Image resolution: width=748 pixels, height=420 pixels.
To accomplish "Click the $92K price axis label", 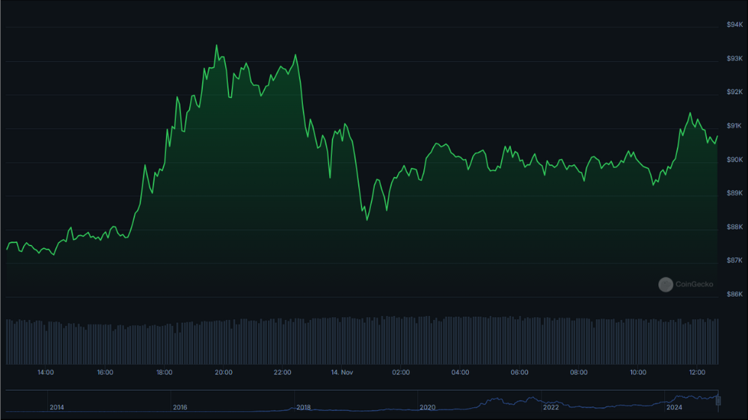I will click(735, 91).
